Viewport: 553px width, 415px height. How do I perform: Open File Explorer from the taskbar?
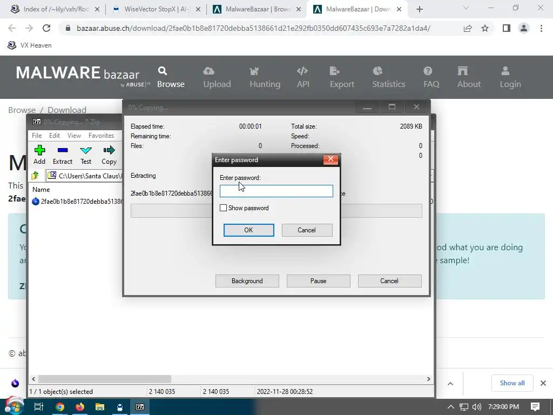pos(100,407)
